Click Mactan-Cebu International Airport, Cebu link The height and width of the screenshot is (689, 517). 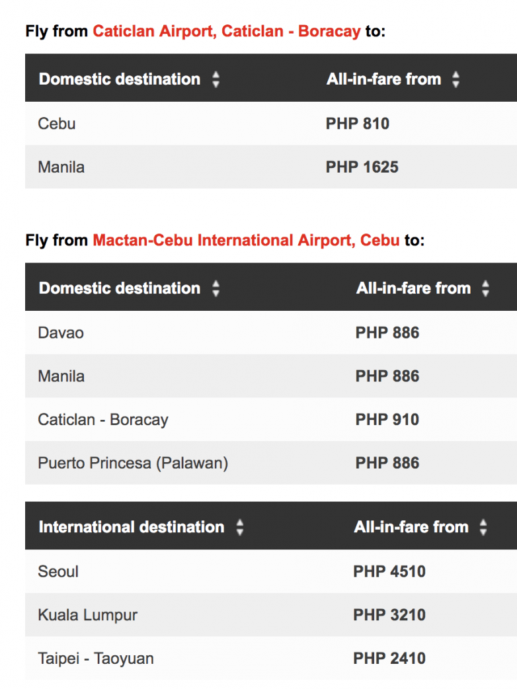pyautogui.click(x=246, y=240)
